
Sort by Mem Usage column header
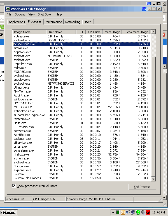click(x=112, y=32)
